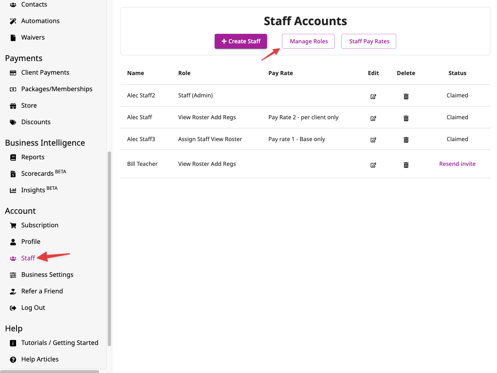This screenshot has width=497, height=373.
Task: Select the 'Alec Staff2' name cell
Action: 141,95
